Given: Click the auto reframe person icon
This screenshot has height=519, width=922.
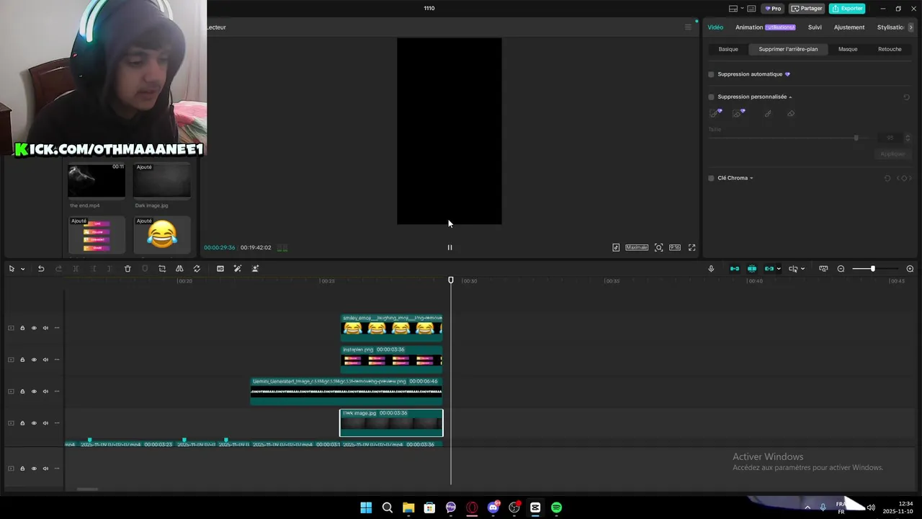Looking at the screenshot, I should (255, 269).
